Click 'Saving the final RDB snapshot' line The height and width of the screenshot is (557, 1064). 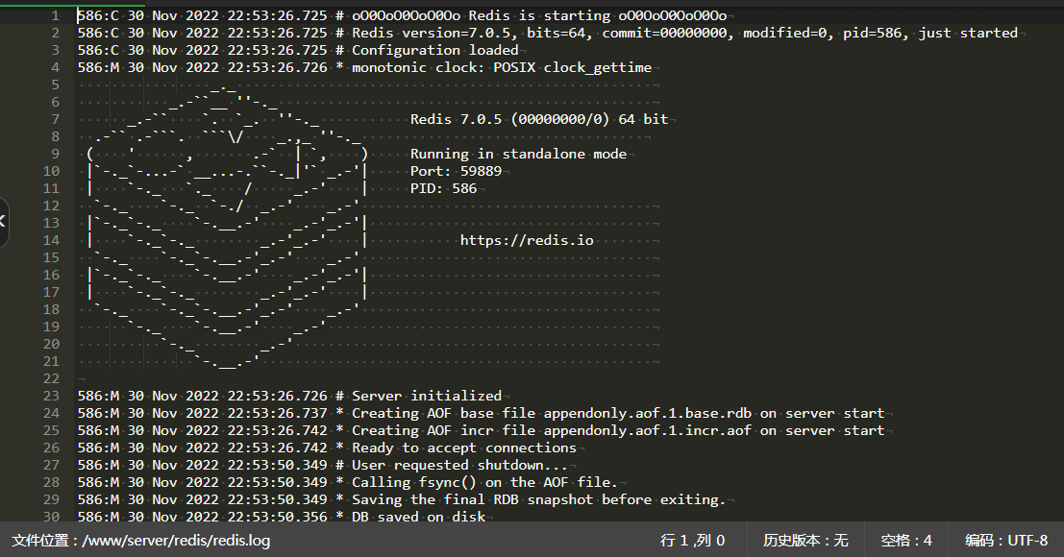coord(402,499)
